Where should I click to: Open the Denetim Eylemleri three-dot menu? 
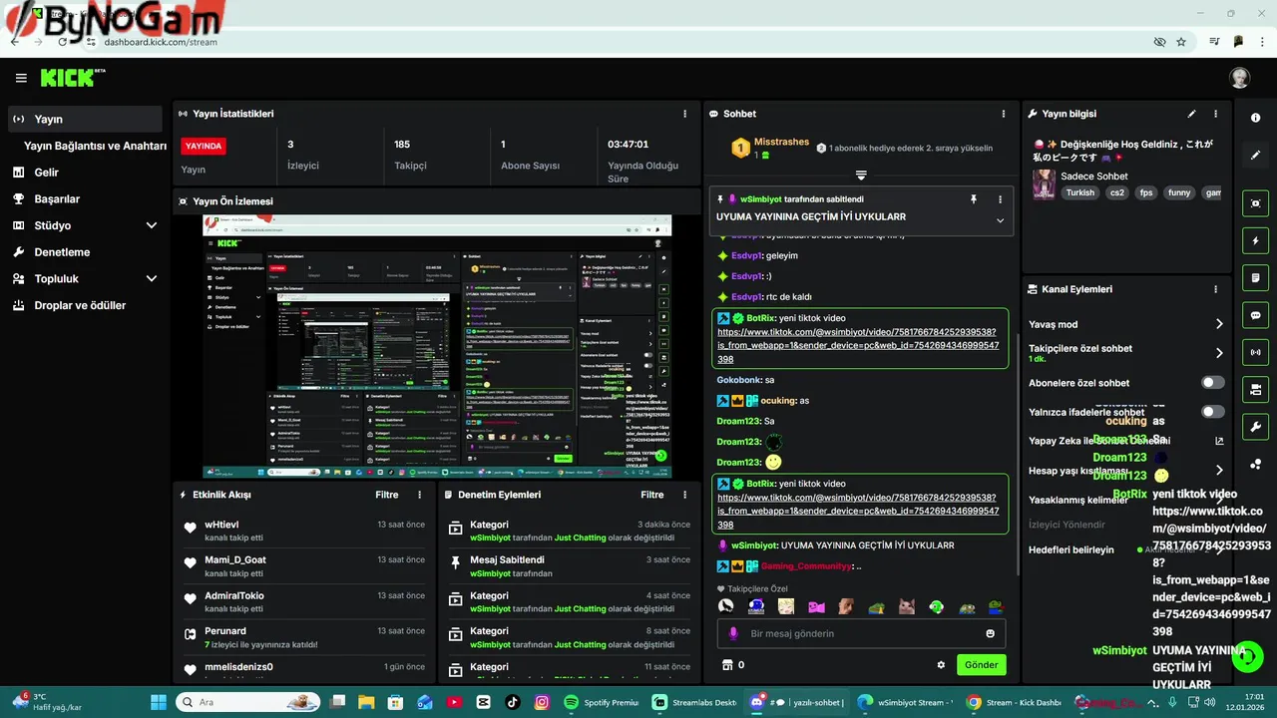tap(684, 495)
